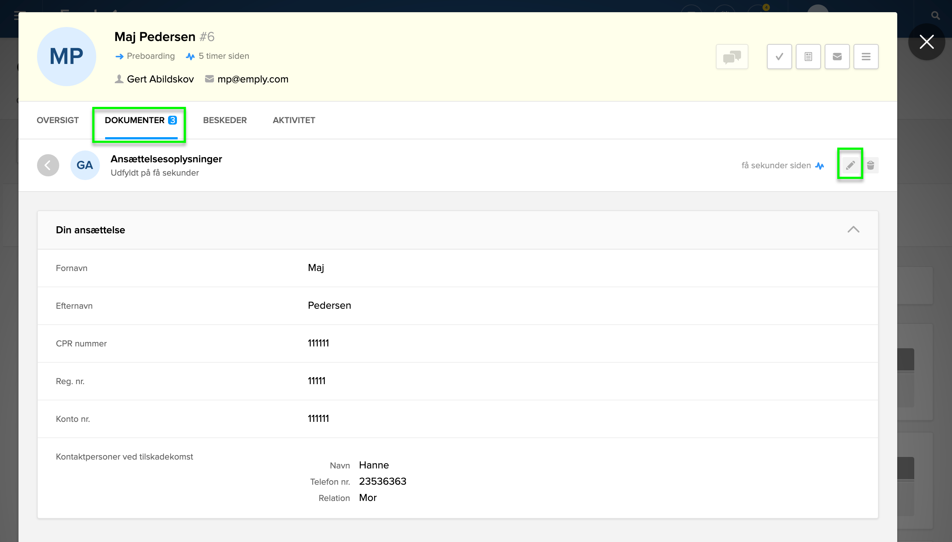952x542 pixels.
Task: Click the pencil edit icon
Action: (x=850, y=165)
